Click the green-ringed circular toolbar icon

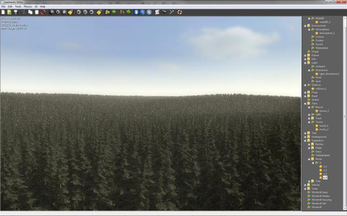pyautogui.click(x=85, y=12)
